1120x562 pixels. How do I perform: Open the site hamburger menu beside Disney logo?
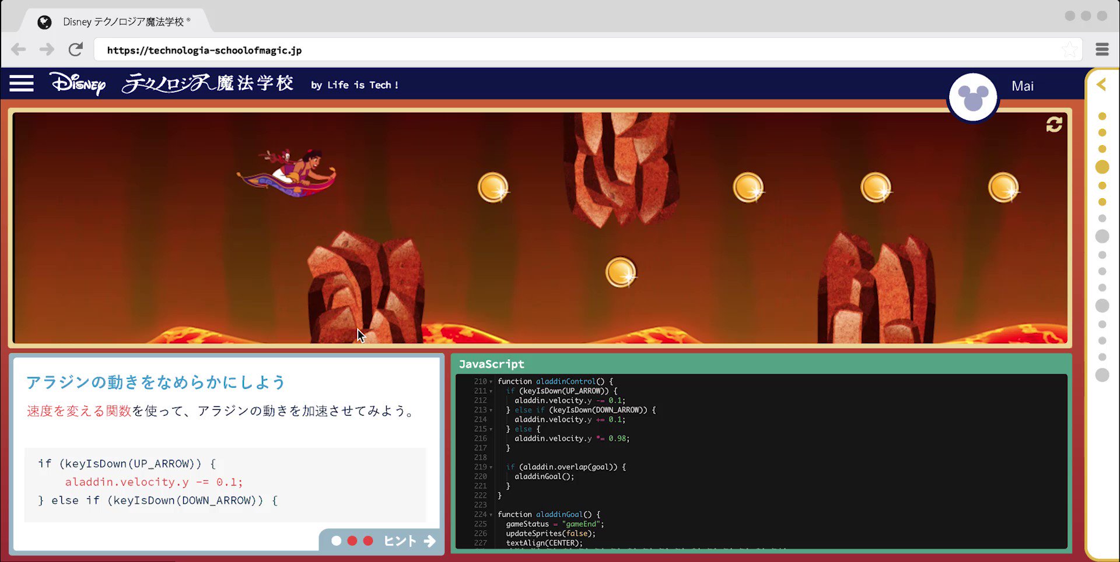click(x=22, y=83)
